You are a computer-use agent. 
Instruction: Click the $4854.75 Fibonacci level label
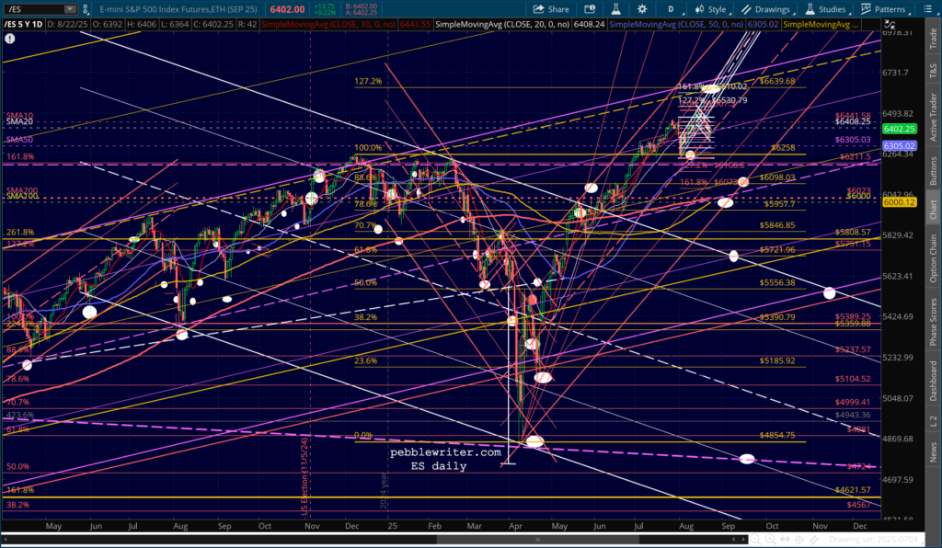[776, 435]
